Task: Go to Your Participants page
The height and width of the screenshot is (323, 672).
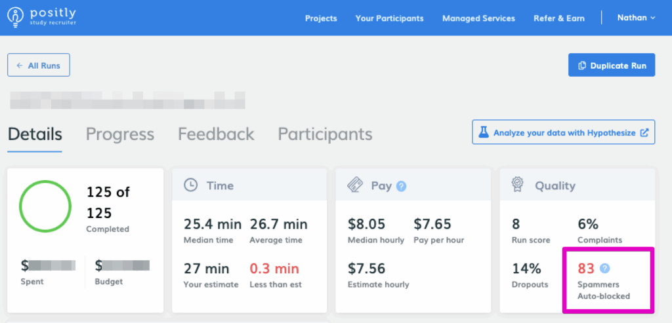Action: [x=389, y=18]
